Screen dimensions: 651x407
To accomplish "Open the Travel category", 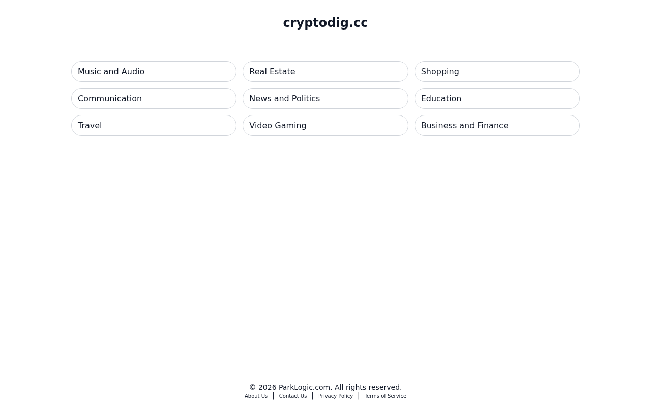I will [x=154, y=126].
